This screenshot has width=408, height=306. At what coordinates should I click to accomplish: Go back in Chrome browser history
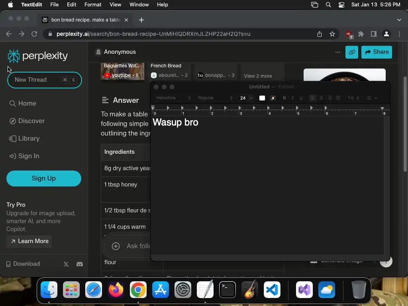coord(9,34)
